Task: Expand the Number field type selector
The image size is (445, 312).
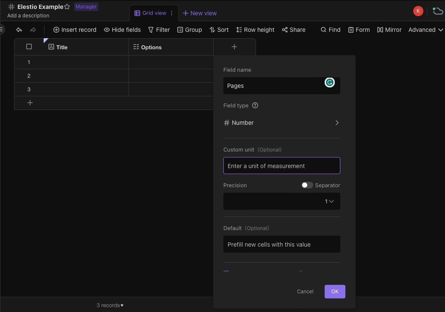Action: click(281, 123)
